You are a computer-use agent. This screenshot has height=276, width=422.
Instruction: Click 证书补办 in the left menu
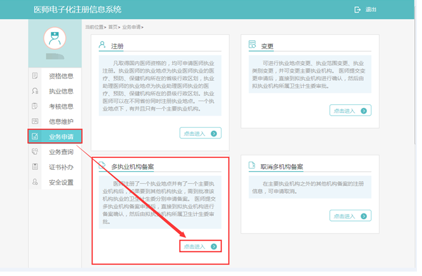(x=61, y=167)
